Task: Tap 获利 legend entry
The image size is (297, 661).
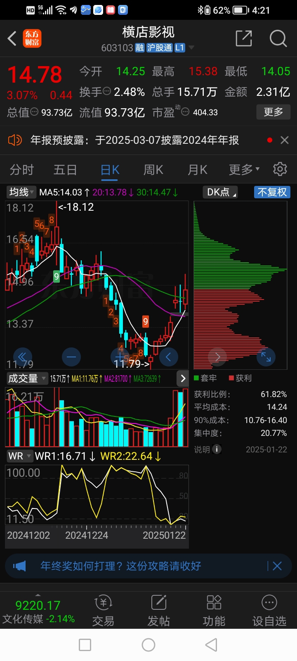Action: [240, 378]
